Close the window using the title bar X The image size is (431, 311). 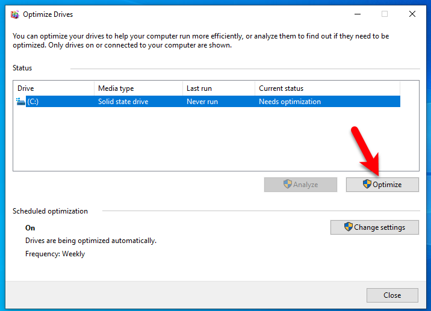(x=412, y=14)
